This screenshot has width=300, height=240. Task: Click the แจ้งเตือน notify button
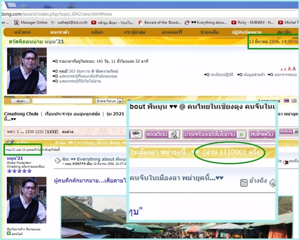pos(162,134)
